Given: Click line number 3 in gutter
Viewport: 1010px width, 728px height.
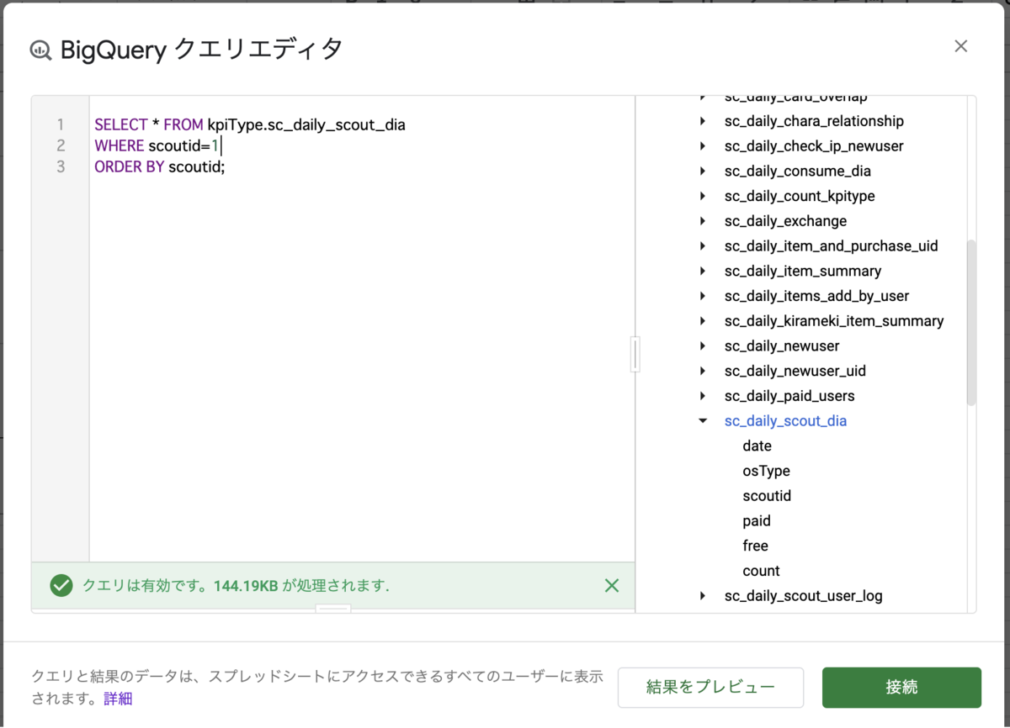Looking at the screenshot, I should (x=61, y=167).
